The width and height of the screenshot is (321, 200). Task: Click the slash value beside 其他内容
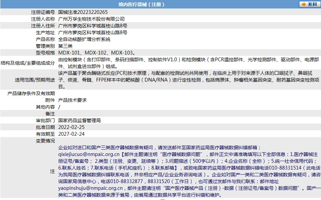point(59,107)
